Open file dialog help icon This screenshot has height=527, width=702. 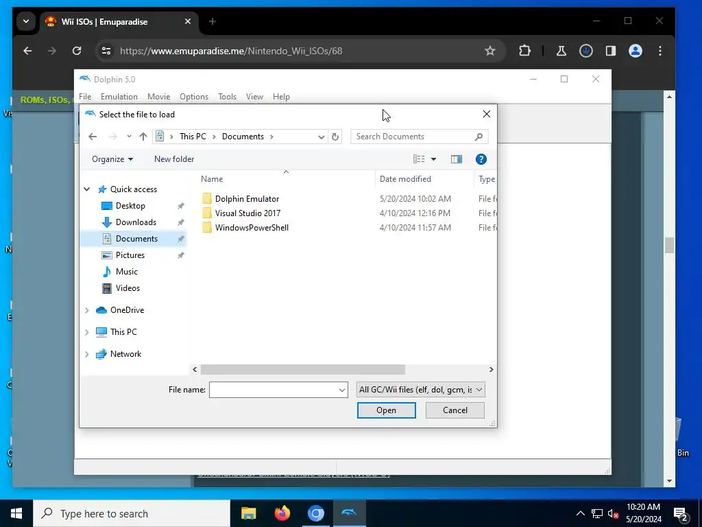(x=481, y=159)
